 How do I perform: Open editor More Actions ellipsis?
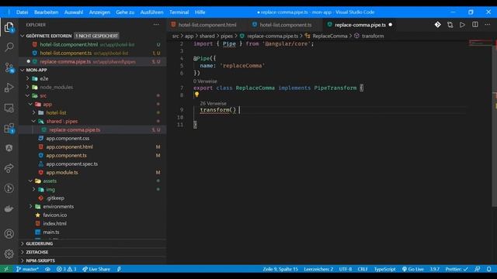click(487, 25)
